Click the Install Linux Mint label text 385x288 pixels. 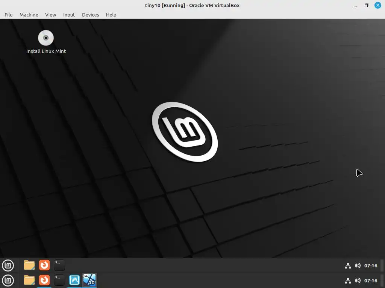[46, 51]
